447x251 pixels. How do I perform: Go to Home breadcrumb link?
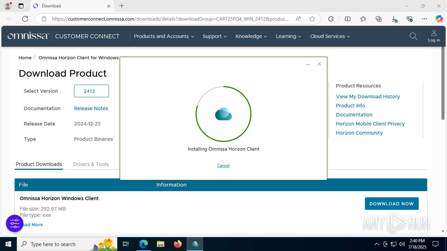pos(25,58)
